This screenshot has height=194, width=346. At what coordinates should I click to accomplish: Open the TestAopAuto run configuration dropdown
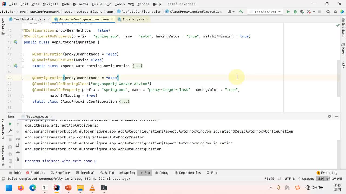click(265, 12)
